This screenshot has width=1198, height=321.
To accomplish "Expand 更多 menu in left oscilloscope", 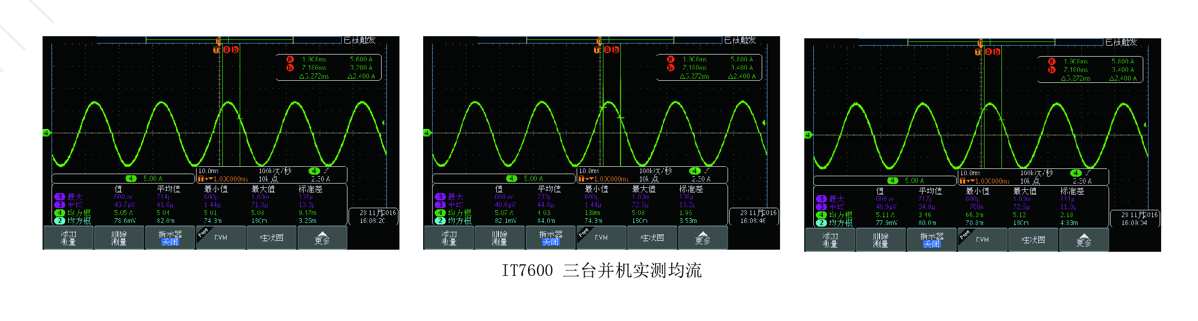I will coord(322,238).
